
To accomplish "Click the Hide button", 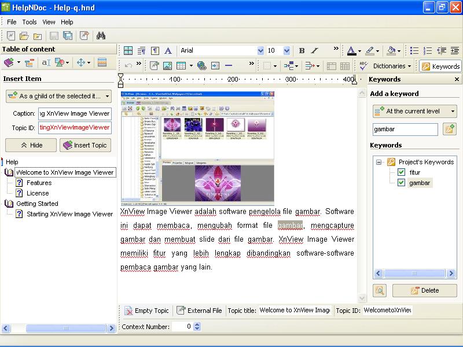I will click(31, 145).
